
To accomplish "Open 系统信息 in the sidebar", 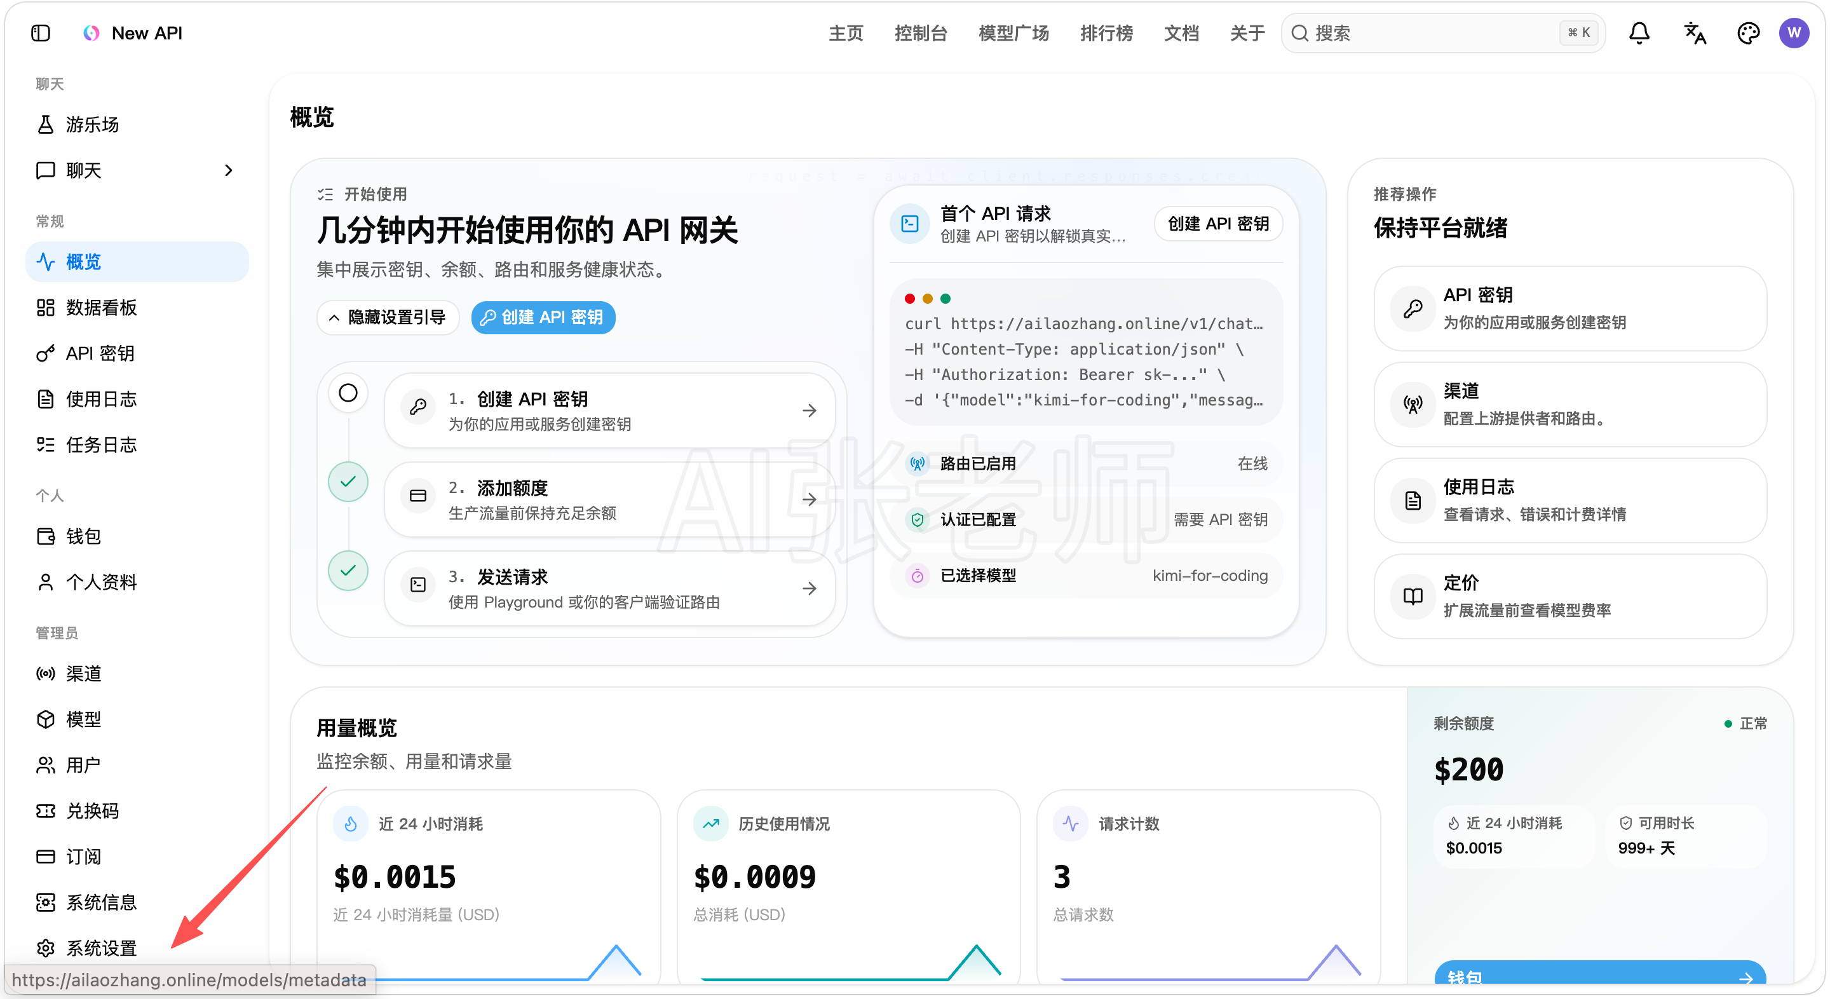I will click(137, 902).
